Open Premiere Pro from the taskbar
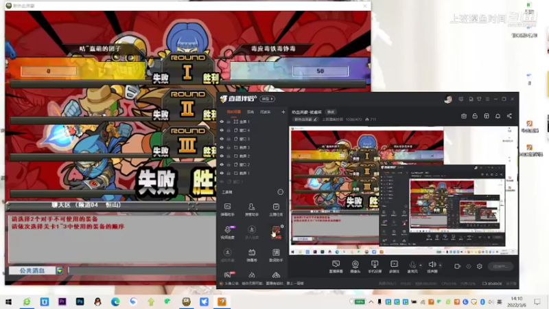 (62, 301)
